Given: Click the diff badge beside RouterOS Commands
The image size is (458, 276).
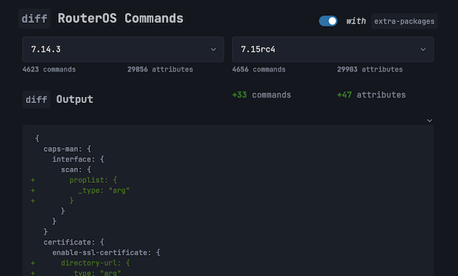Looking at the screenshot, I should (x=34, y=18).
